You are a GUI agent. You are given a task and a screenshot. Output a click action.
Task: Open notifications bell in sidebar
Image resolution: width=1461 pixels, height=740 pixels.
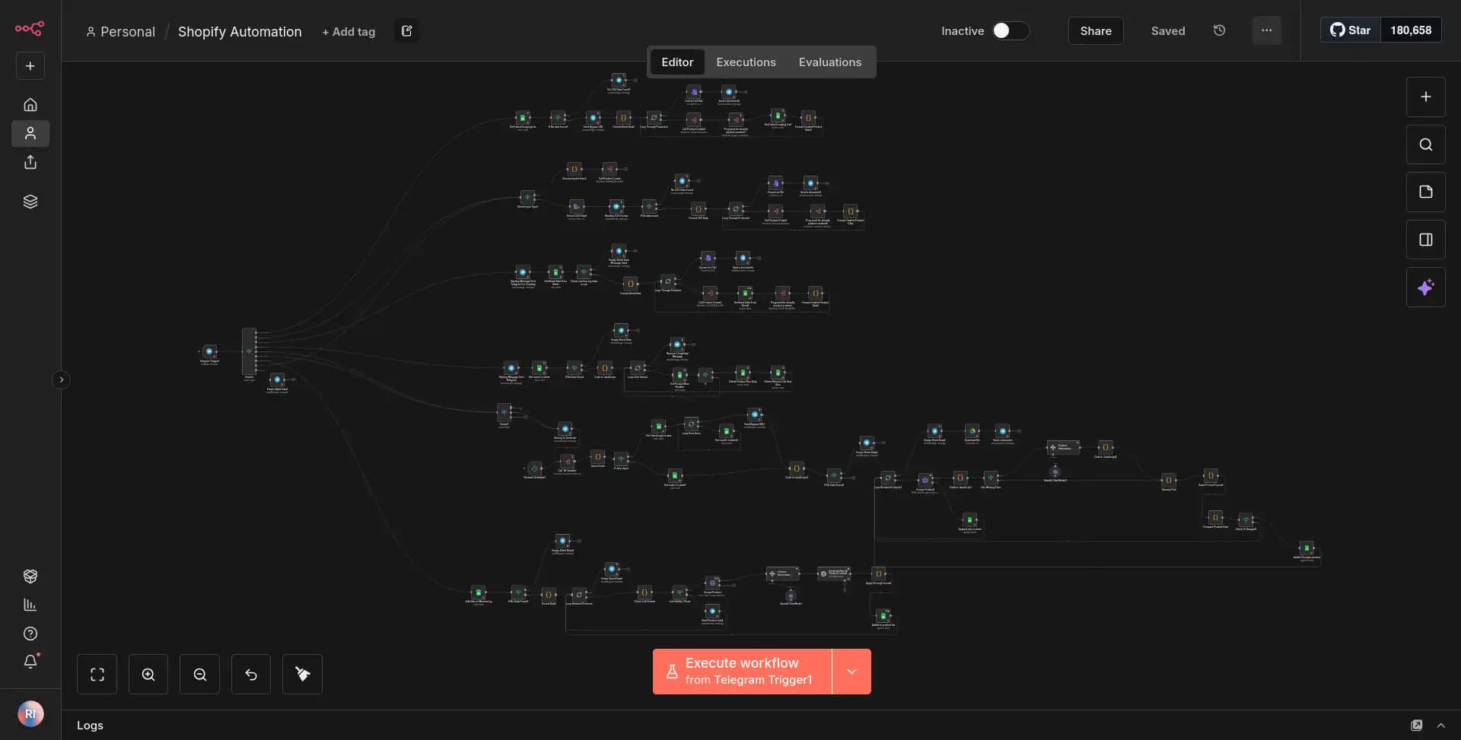click(30, 662)
